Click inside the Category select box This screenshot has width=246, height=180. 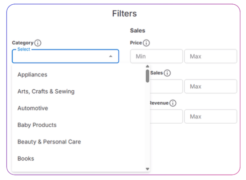point(66,56)
